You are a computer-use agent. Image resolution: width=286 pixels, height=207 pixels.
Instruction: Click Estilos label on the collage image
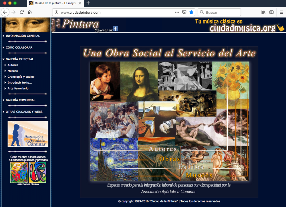click(x=191, y=167)
